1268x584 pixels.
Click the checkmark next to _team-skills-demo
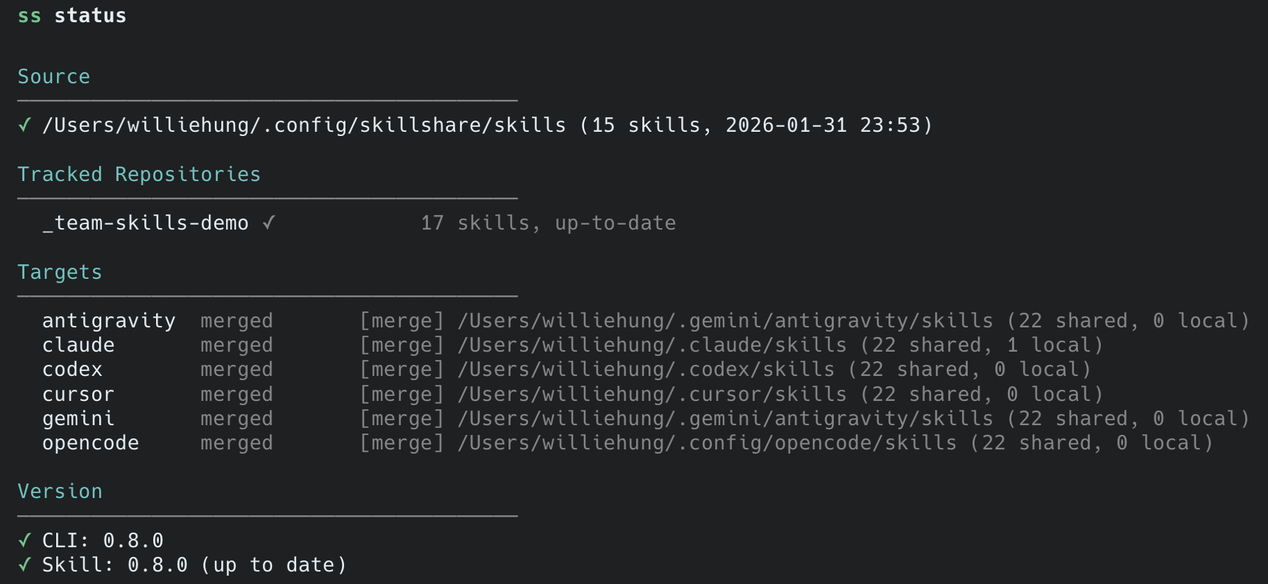point(269,223)
